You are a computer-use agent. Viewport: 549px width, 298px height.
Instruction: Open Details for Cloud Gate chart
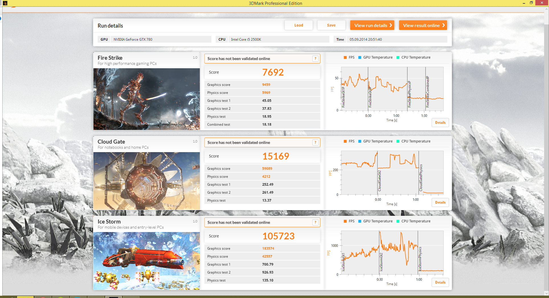440,202
